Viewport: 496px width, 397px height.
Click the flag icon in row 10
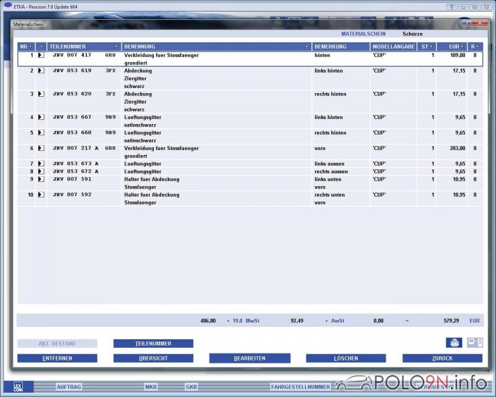click(x=41, y=195)
